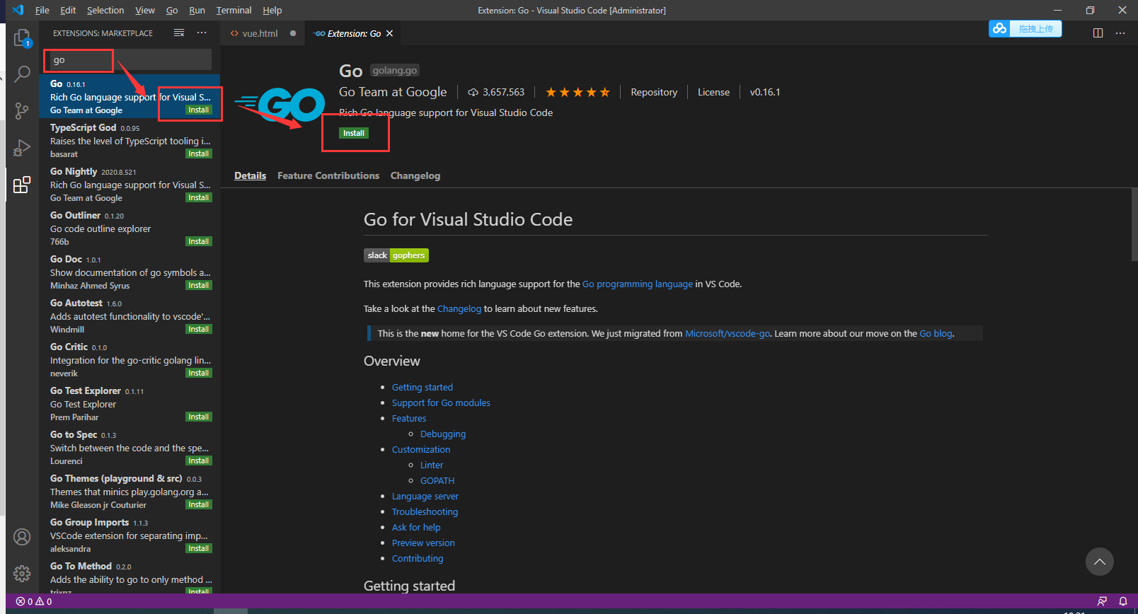Click the extensions search input field

click(127, 60)
